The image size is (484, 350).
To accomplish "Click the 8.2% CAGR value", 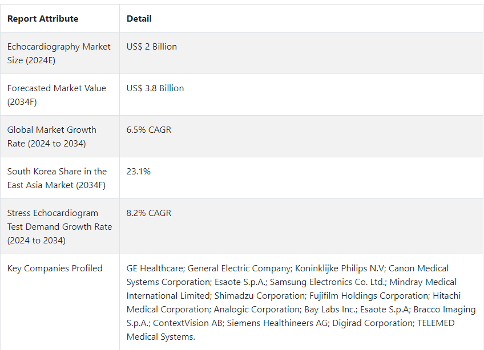I will (149, 213).
